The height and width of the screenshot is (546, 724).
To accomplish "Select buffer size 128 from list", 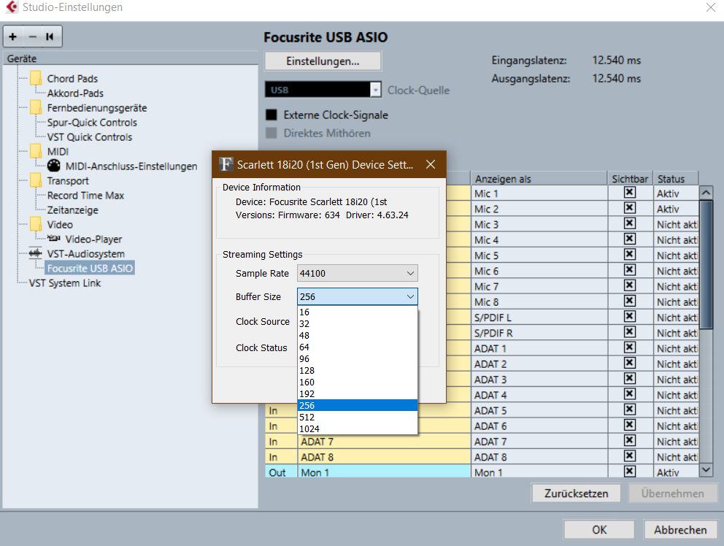I will (358, 371).
